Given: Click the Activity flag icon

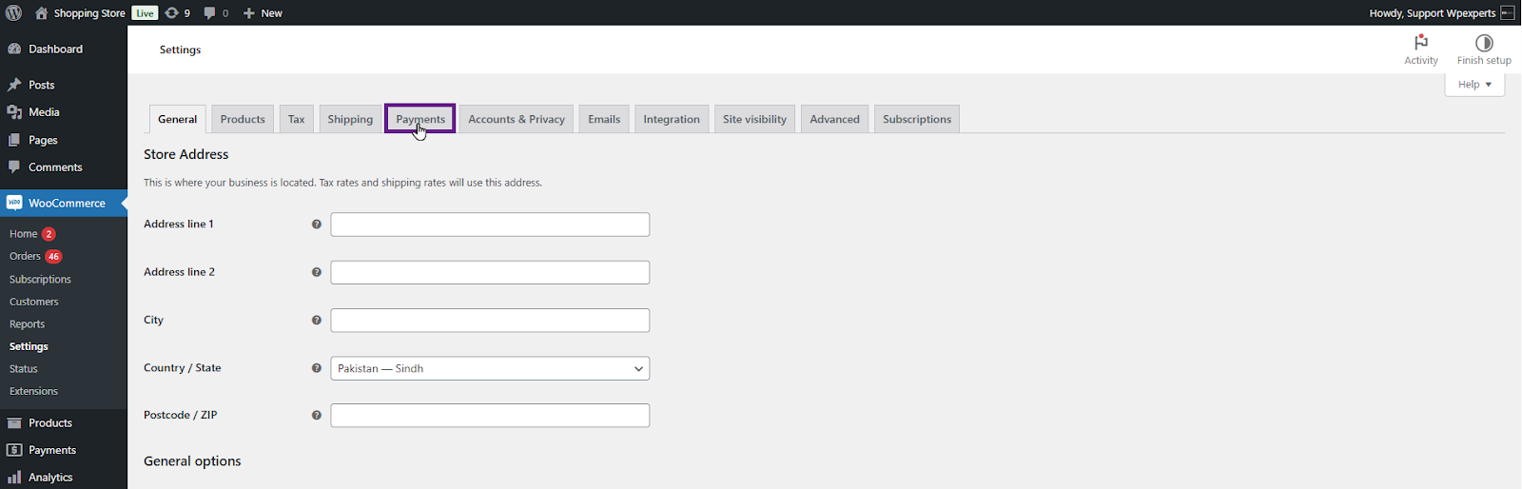Looking at the screenshot, I should coord(1421,43).
